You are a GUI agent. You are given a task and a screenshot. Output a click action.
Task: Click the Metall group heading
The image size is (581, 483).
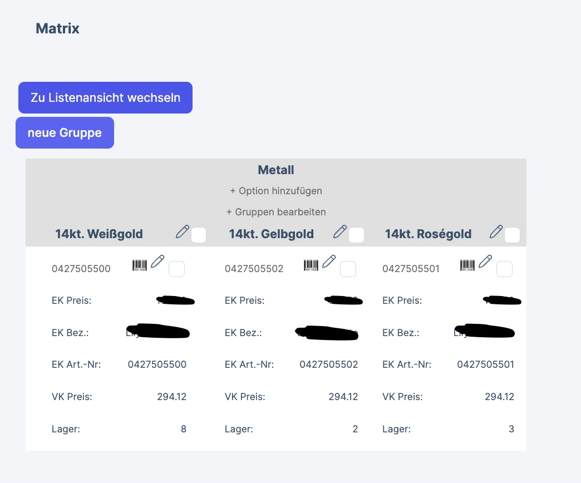tap(276, 170)
